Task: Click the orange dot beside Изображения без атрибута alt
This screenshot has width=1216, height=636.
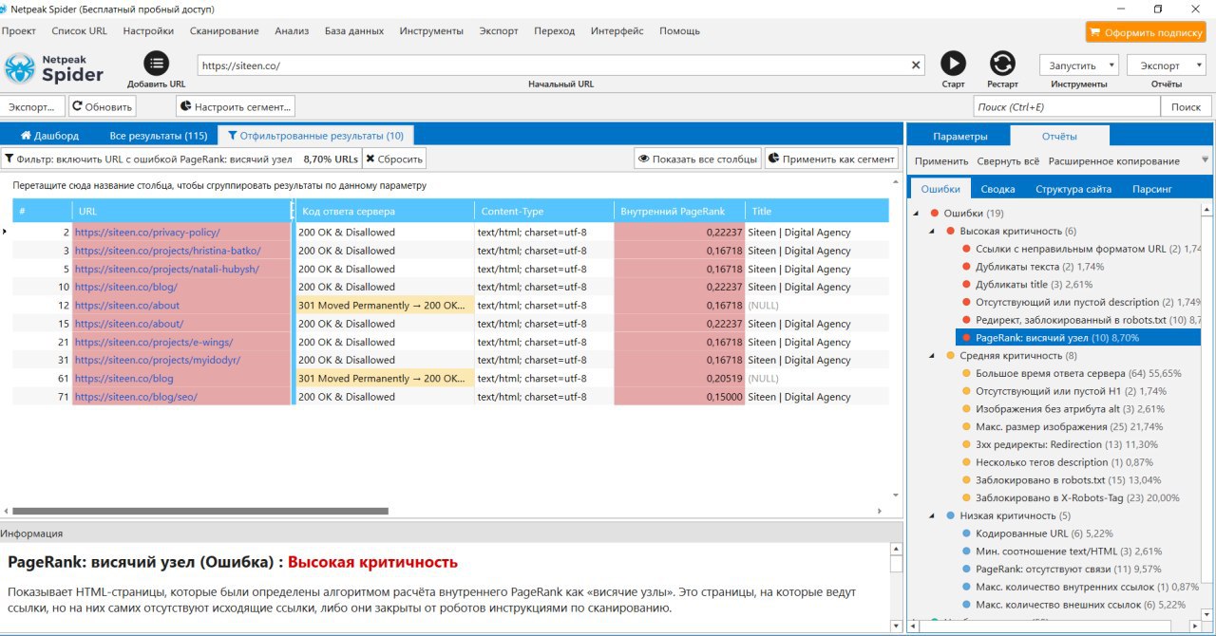Action: [966, 408]
